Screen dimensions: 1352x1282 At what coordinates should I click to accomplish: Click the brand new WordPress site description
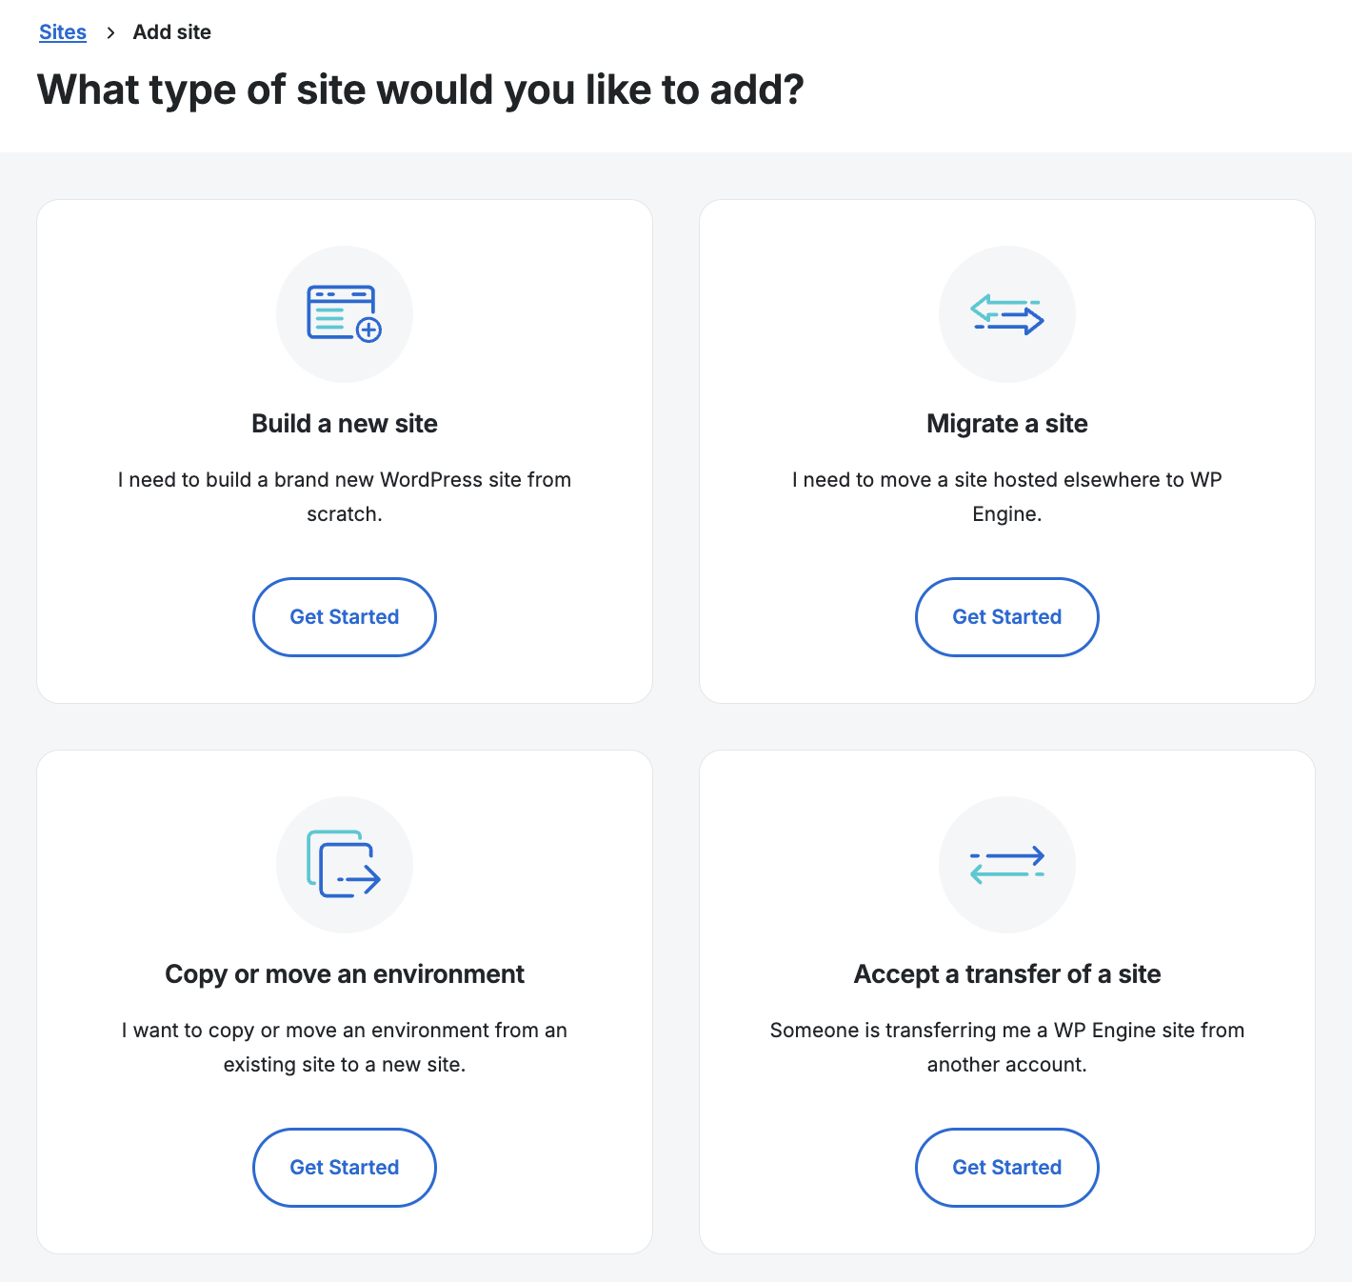pos(344,496)
